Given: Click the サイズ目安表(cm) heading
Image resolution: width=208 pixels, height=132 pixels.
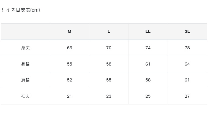Looking at the screenshot, I should (20, 10).
